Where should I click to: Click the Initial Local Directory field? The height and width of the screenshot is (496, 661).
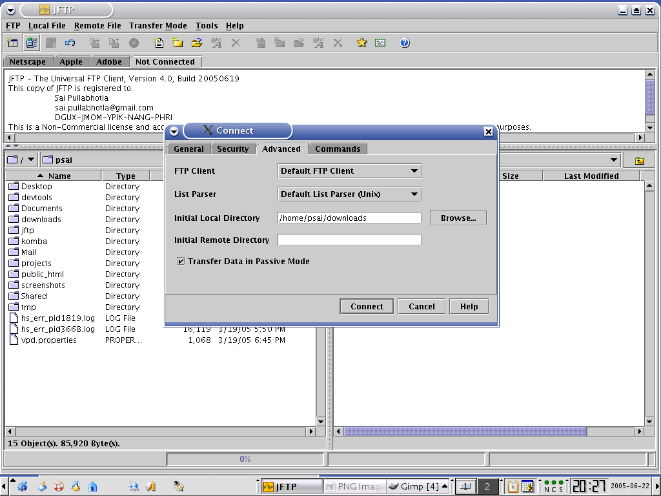tap(349, 218)
